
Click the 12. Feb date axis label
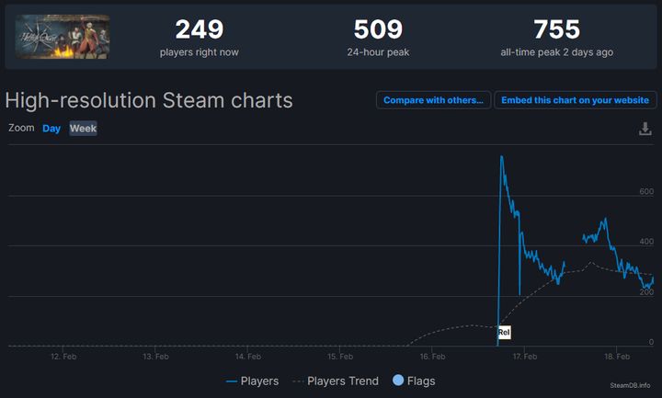(x=63, y=356)
